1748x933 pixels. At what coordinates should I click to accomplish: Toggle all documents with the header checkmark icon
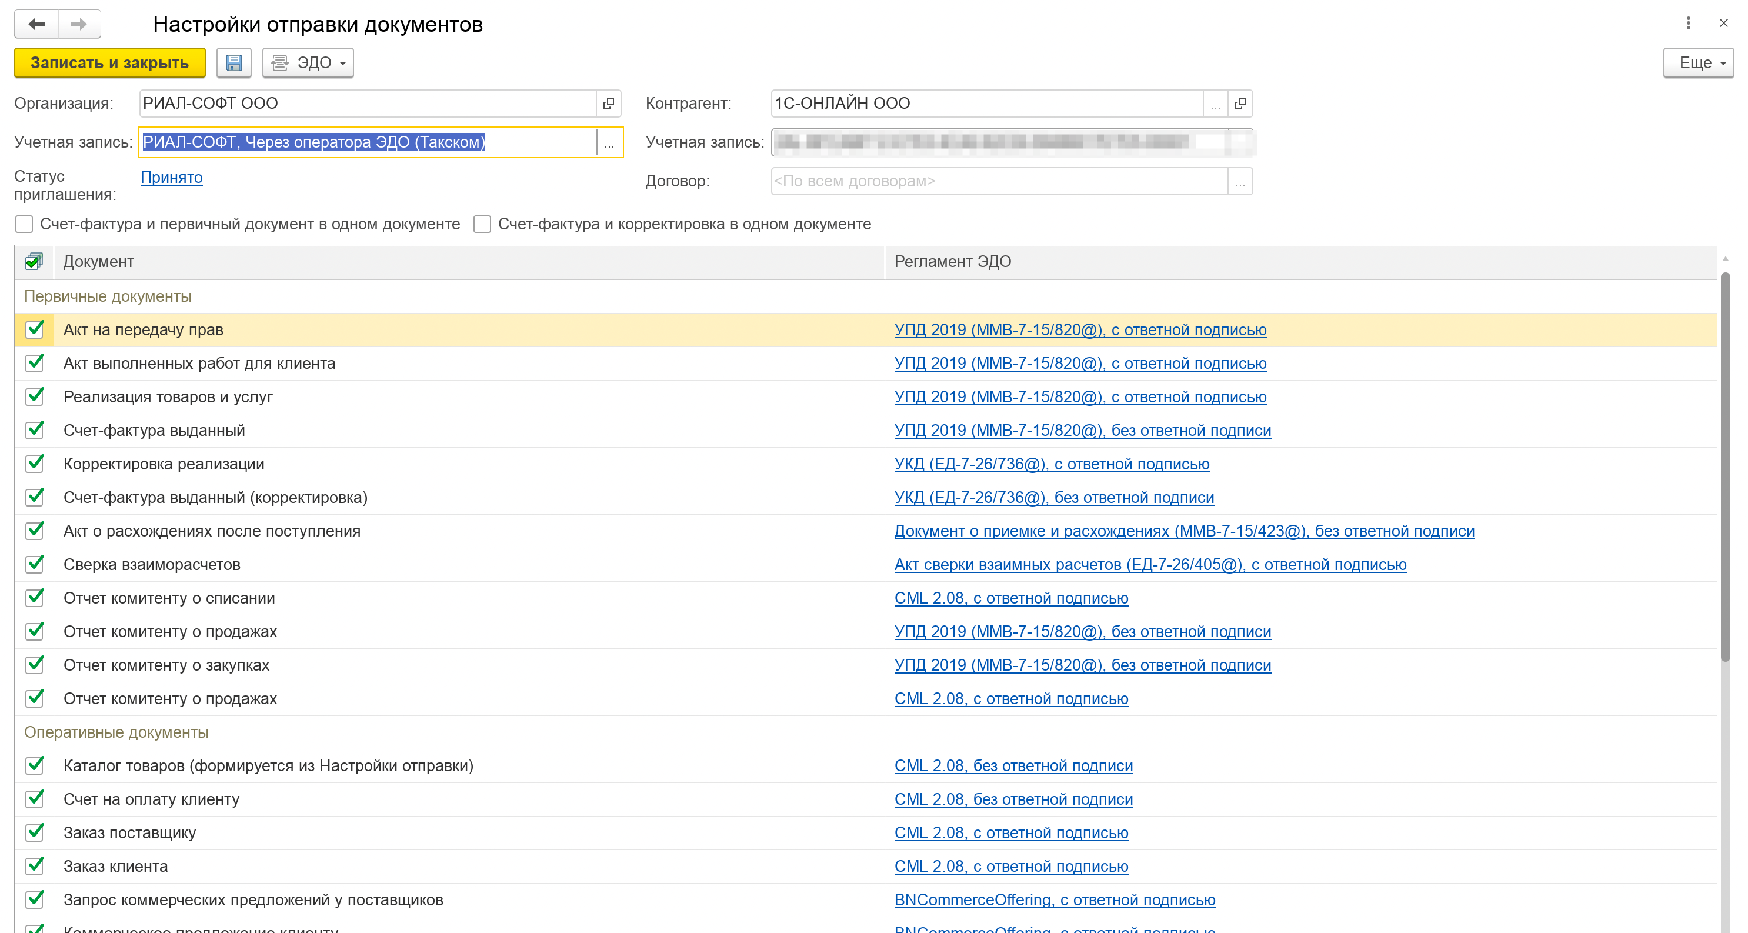click(x=34, y=262)
